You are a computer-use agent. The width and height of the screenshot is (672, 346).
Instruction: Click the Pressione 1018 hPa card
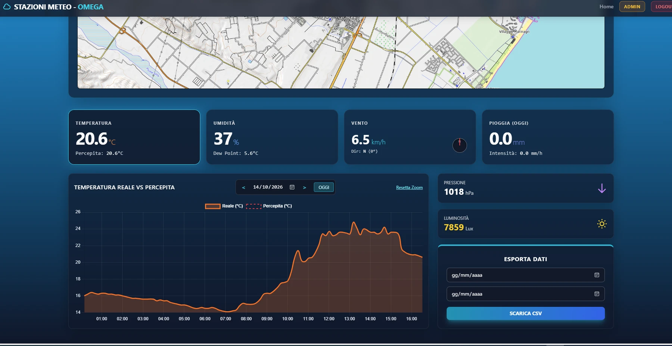525,188
